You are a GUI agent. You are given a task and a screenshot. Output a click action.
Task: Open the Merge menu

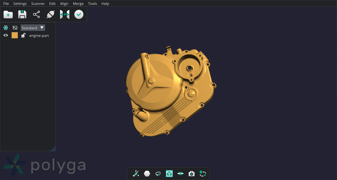click(78, 4)
